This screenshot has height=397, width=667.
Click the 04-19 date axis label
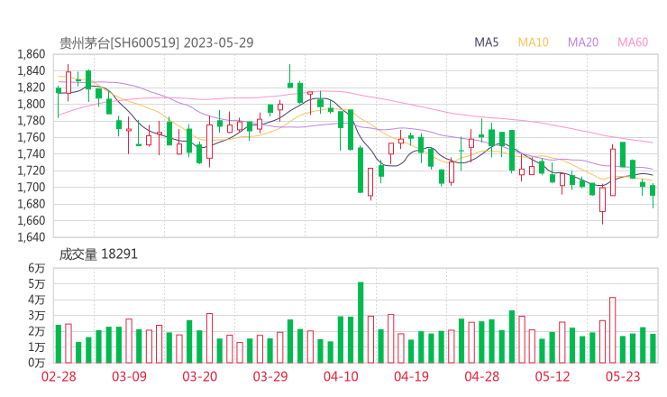(x=411, y=376)
